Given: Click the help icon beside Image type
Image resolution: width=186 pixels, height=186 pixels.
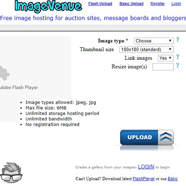Looking at the screenshot, I should click(178, 40).
